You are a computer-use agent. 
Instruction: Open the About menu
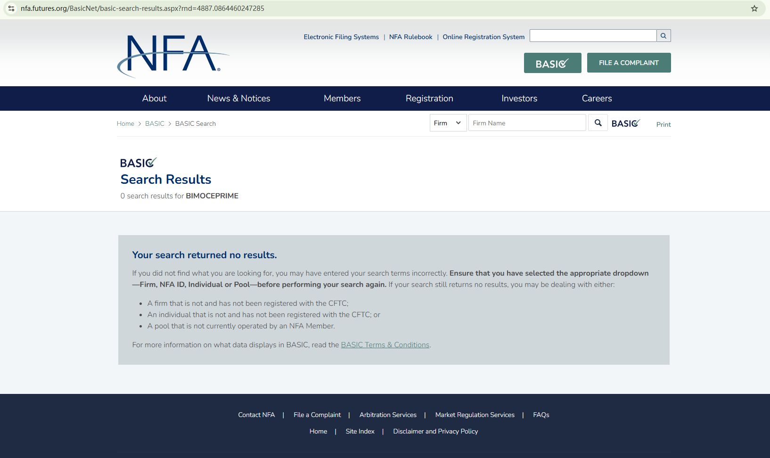pos(155,98)
